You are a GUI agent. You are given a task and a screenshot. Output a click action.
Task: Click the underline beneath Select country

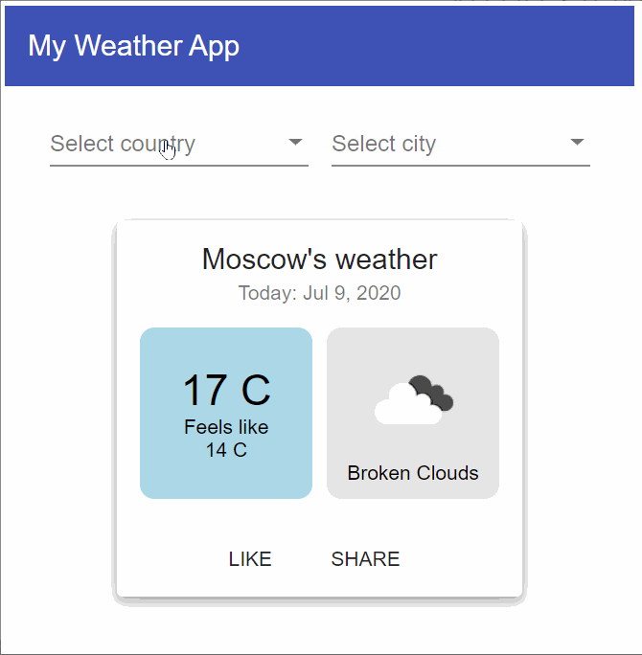pos(179,166)
